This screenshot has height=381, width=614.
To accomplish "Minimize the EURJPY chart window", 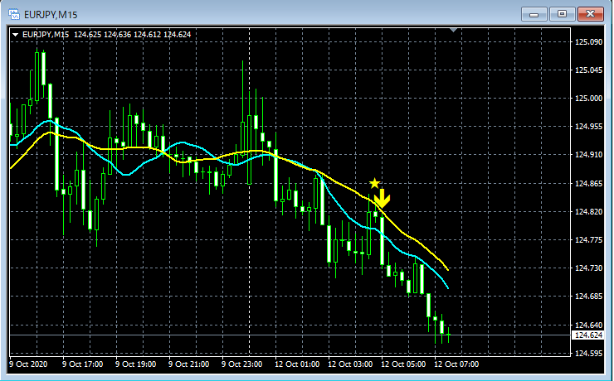I will click(534, 14).
